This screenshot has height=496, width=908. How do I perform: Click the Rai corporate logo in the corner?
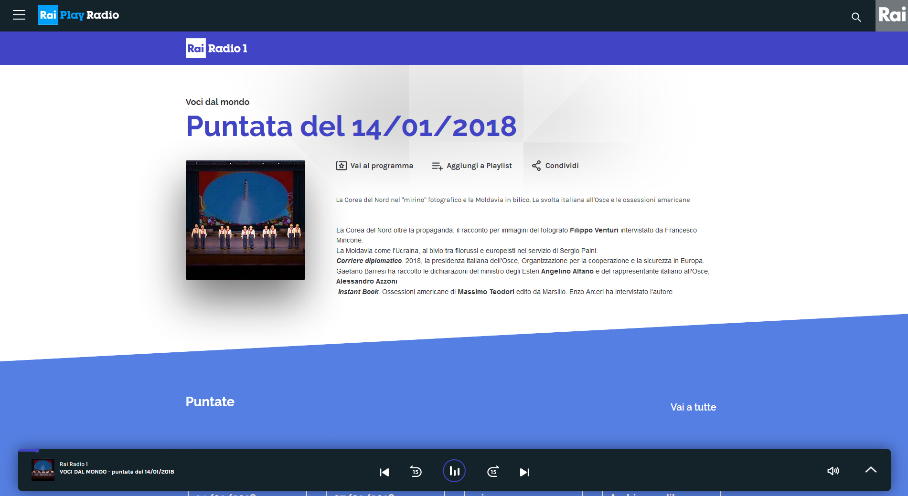(x=891, y=15)
